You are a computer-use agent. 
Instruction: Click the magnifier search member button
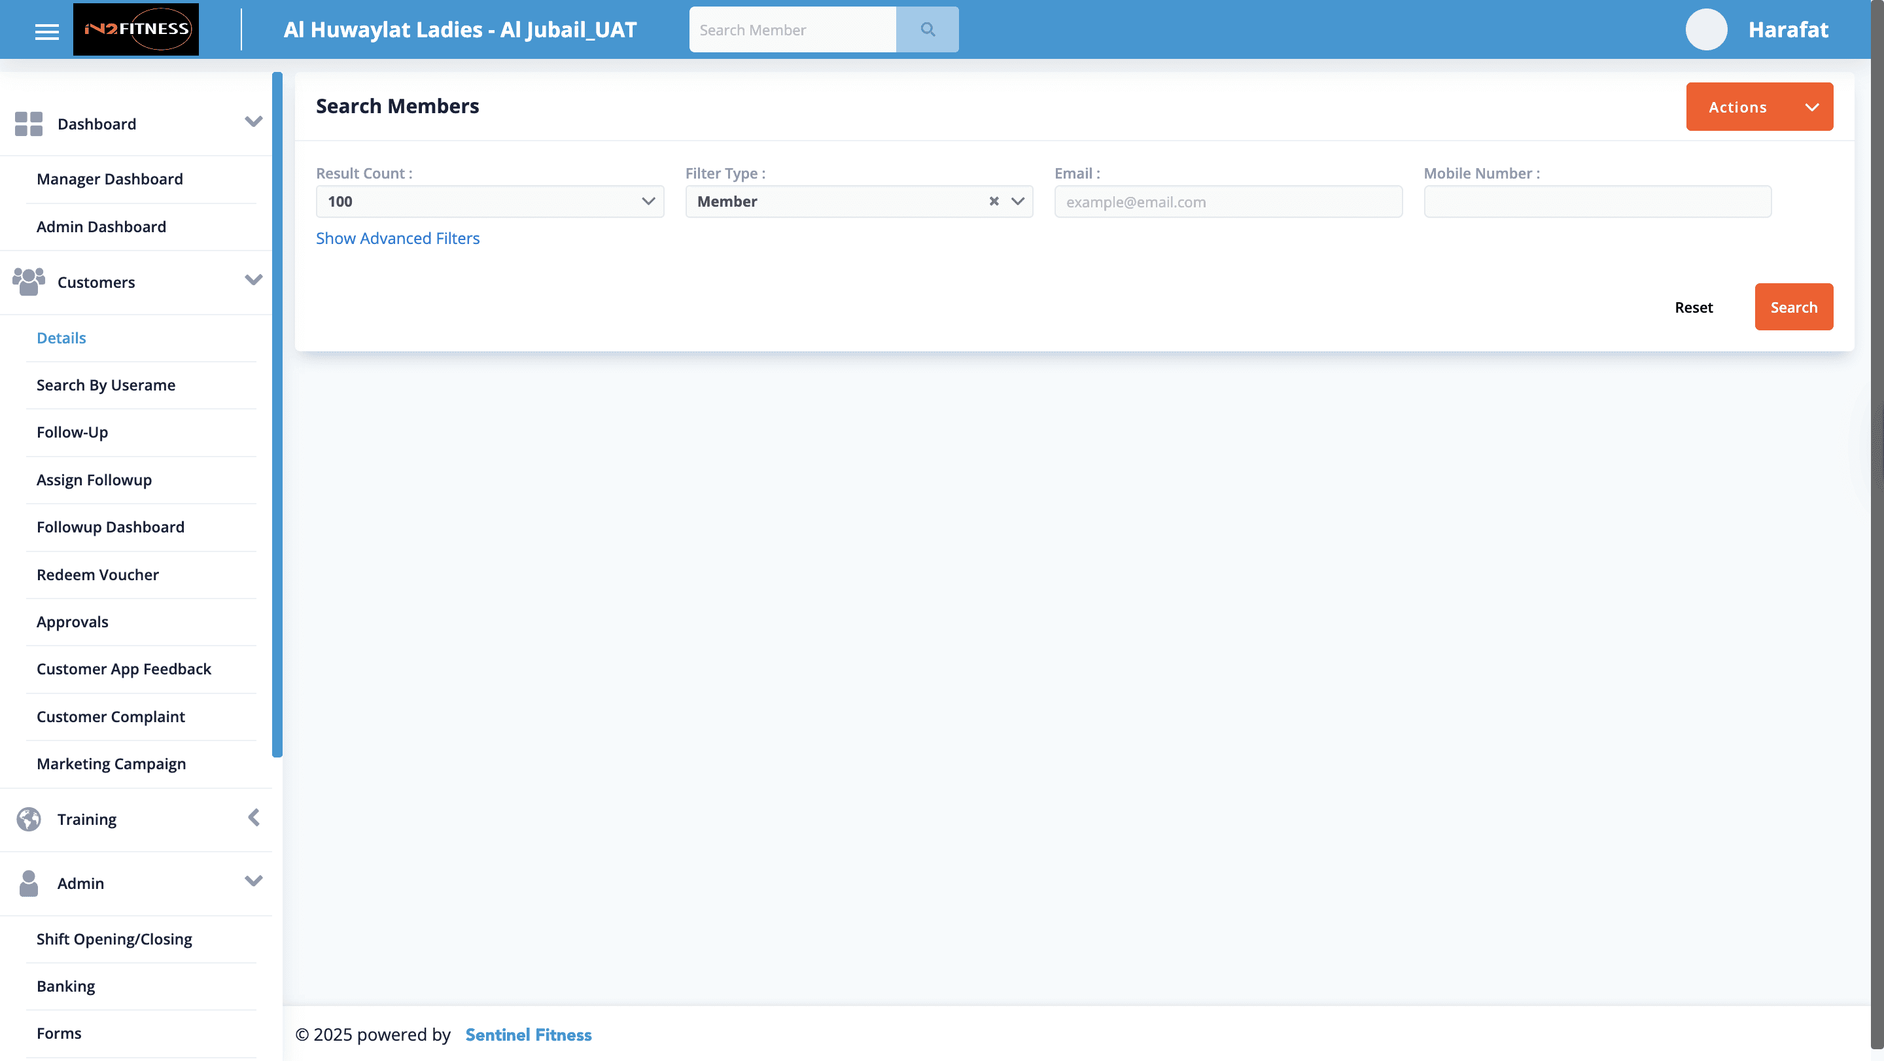coord(927,29)
